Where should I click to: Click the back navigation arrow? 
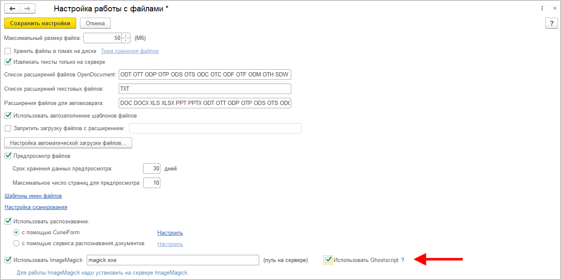[12, 9]
